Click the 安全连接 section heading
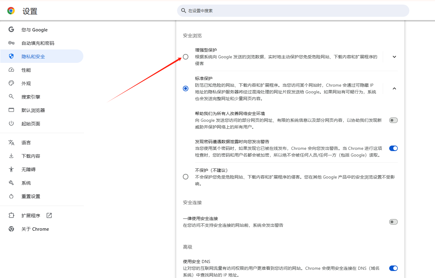The width and height of the screenshot is (435, 278). pos(192,203)
